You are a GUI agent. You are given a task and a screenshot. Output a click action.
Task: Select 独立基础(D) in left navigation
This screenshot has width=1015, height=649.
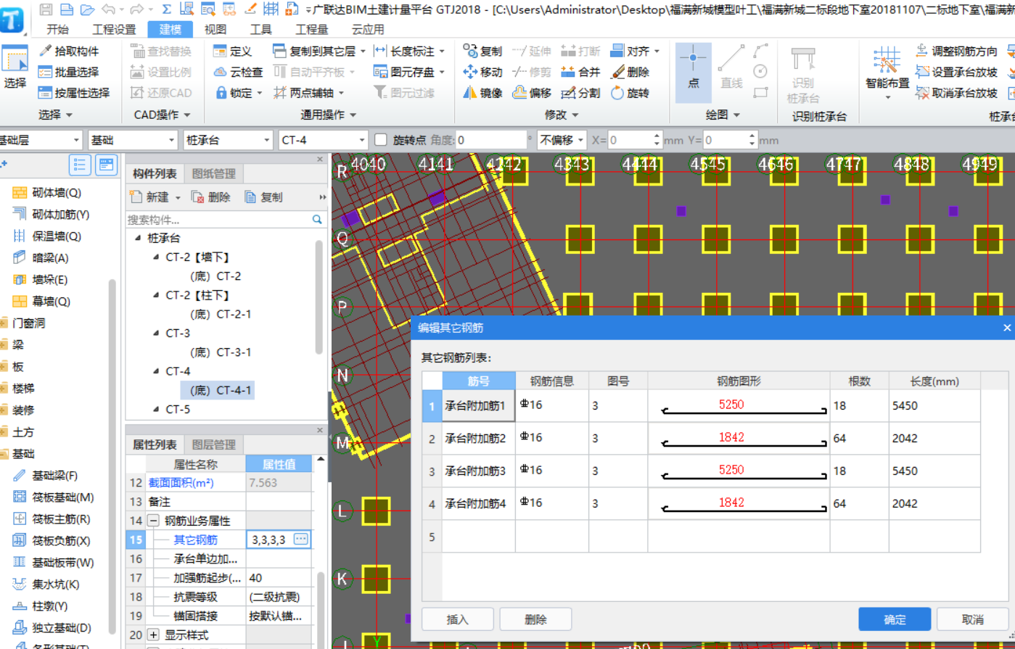[x=52, y=628]
